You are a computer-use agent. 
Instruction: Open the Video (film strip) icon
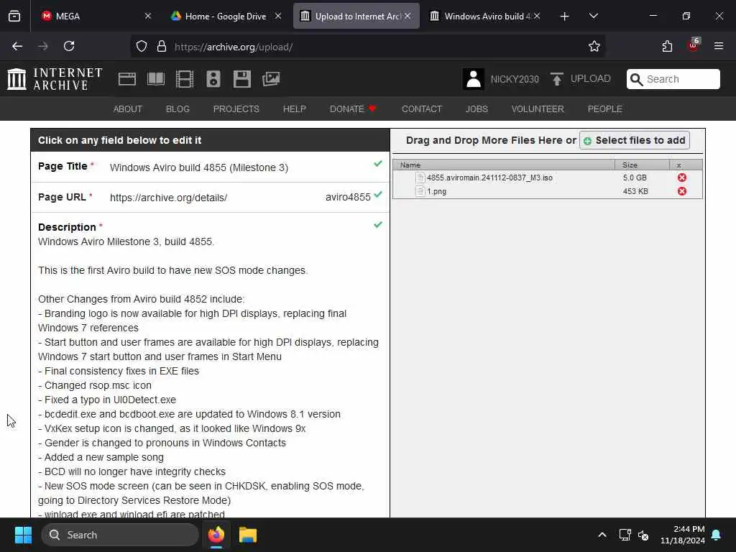pyautogui.click(x=185, y=79)
